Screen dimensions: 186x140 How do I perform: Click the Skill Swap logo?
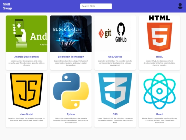(x=7, y=6)
